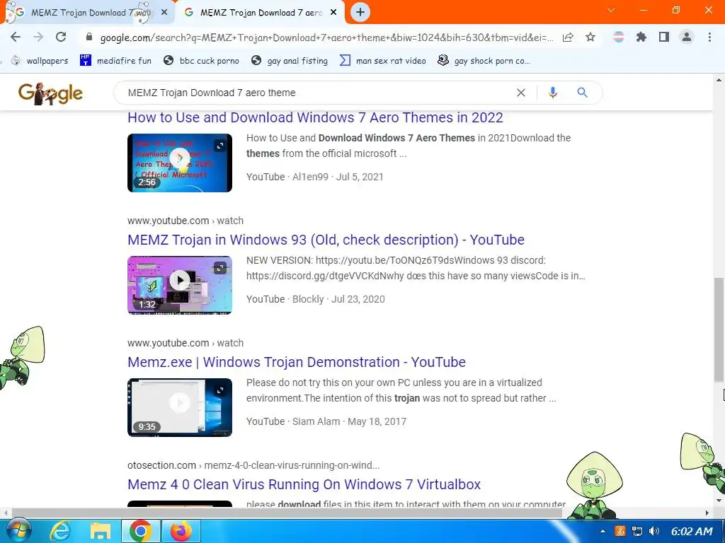
Task: Click the scroll down arrow of page
Action: pos(719,501)
